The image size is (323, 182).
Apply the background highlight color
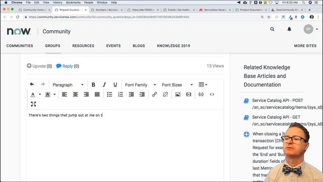coord(47,95)
